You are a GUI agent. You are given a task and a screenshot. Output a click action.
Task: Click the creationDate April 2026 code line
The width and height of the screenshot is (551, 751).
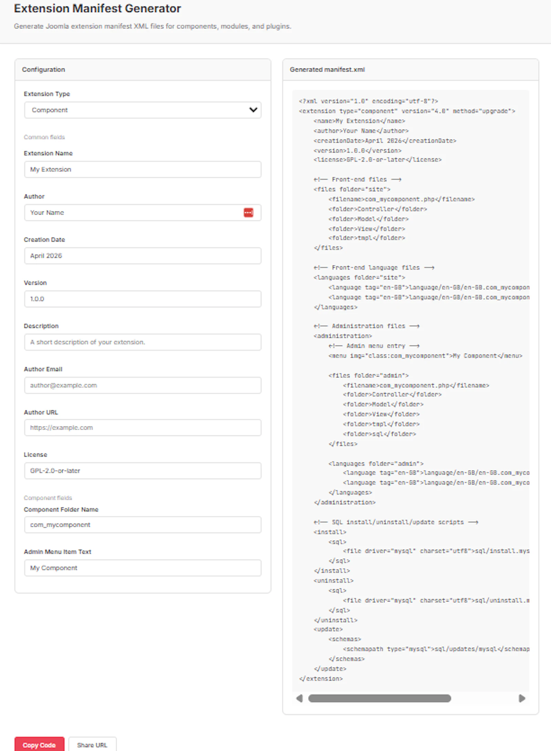pyautogui.click(x=385, y=141)
